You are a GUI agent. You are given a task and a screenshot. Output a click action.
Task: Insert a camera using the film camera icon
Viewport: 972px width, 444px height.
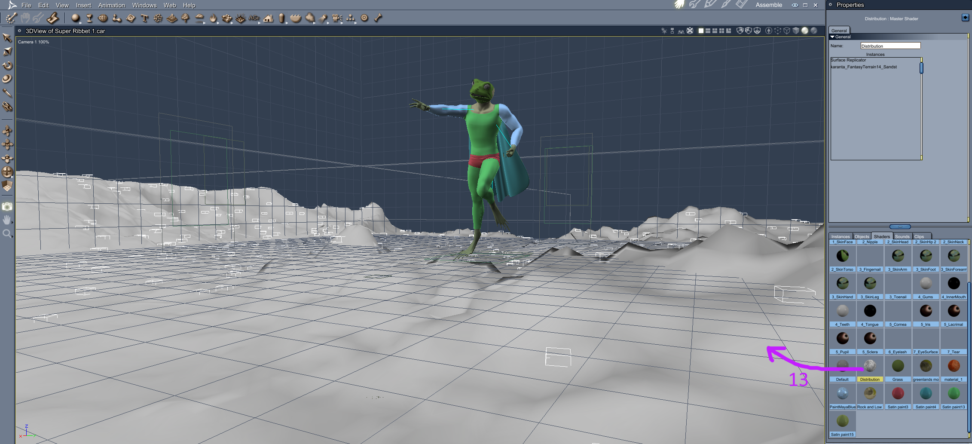click(x=337, y=18)
